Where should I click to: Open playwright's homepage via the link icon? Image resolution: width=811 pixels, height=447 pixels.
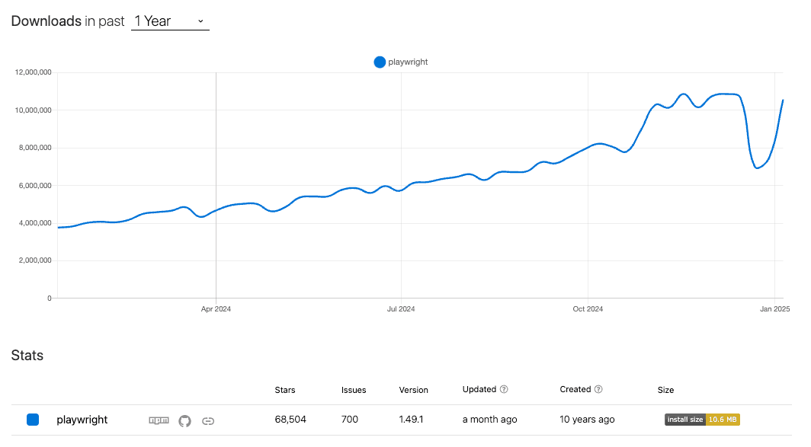pyautogui.click(x=207, y=420)
